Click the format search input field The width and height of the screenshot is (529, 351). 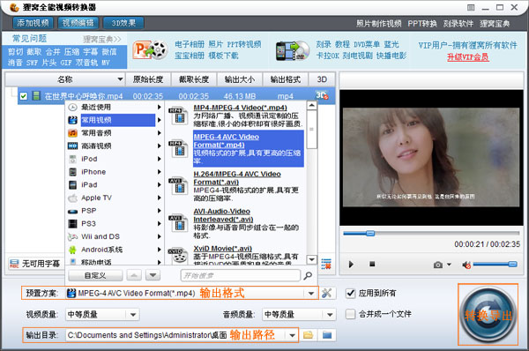(x=241, y=275)
